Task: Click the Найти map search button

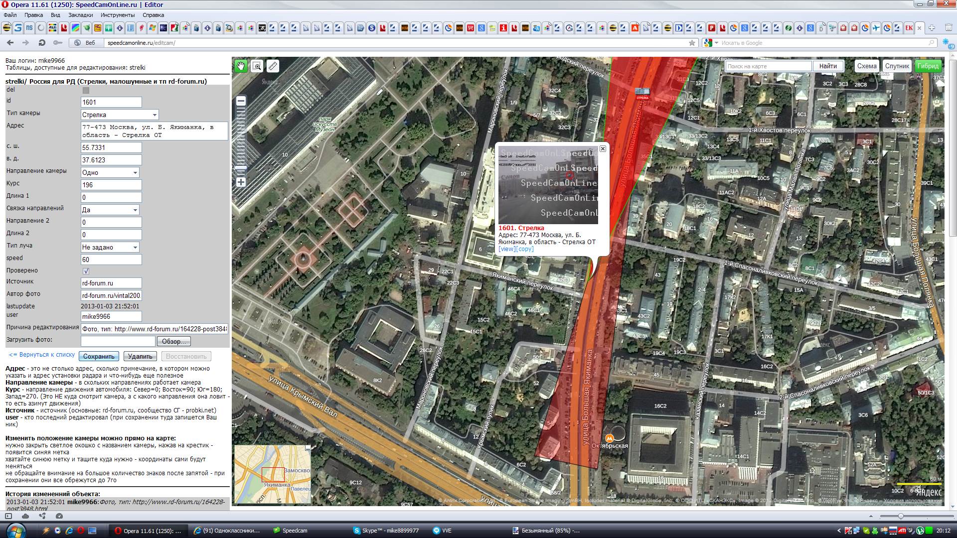Action: [828, 66]
